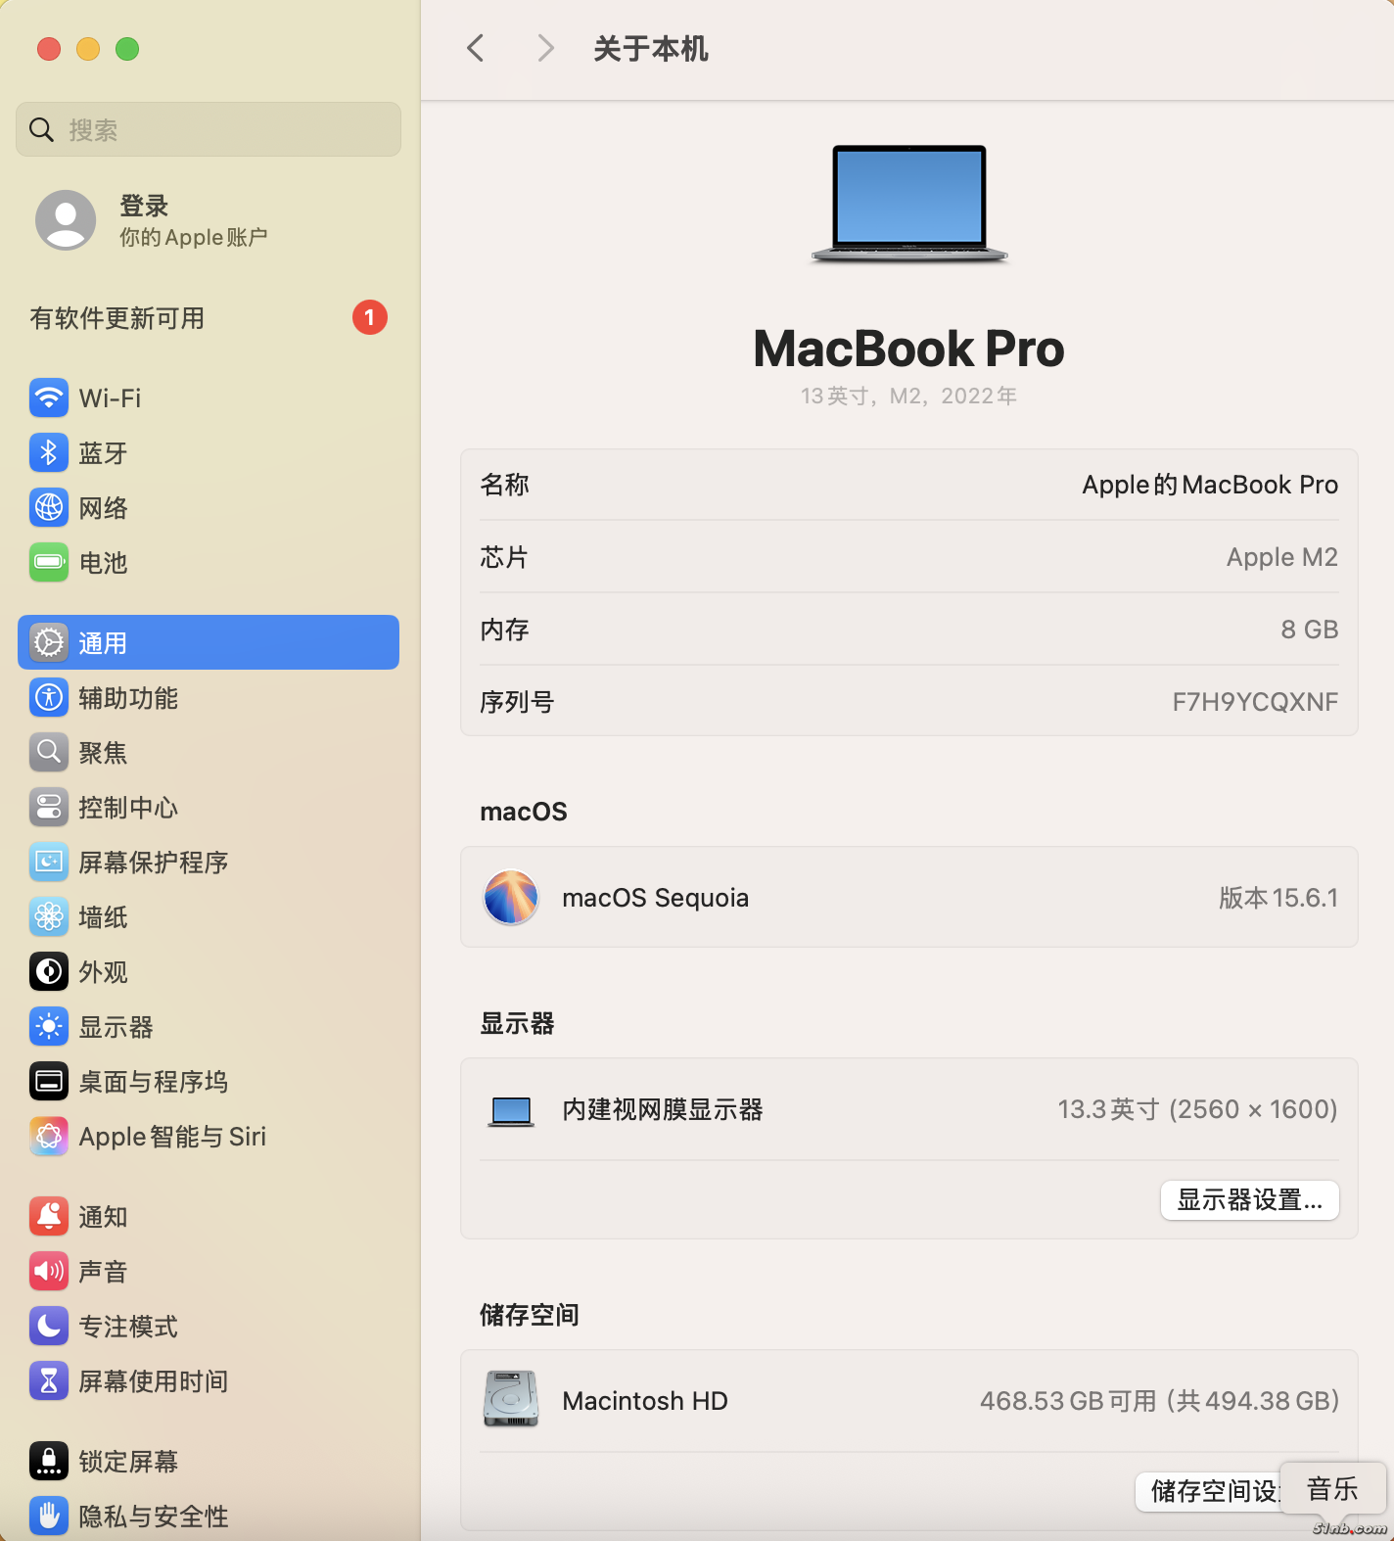This screenshot has width=1394, height=1541.
Task: Click 版本 15.6.1 version text
Action: click(x=1278, y=898)
